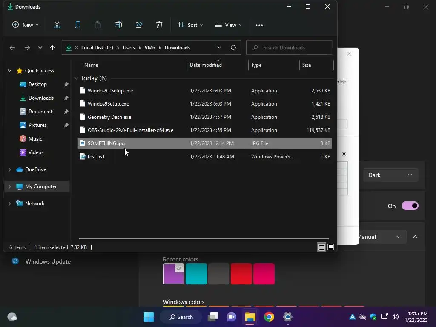
Task: Click the Copy icon in Explorer toolbar
Action: point(77,25)
